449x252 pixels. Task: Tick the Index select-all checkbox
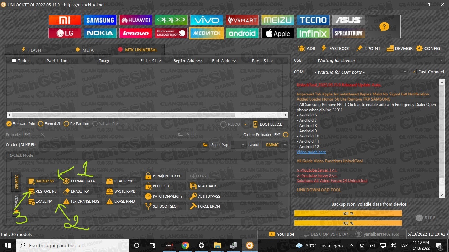point(14,61)
